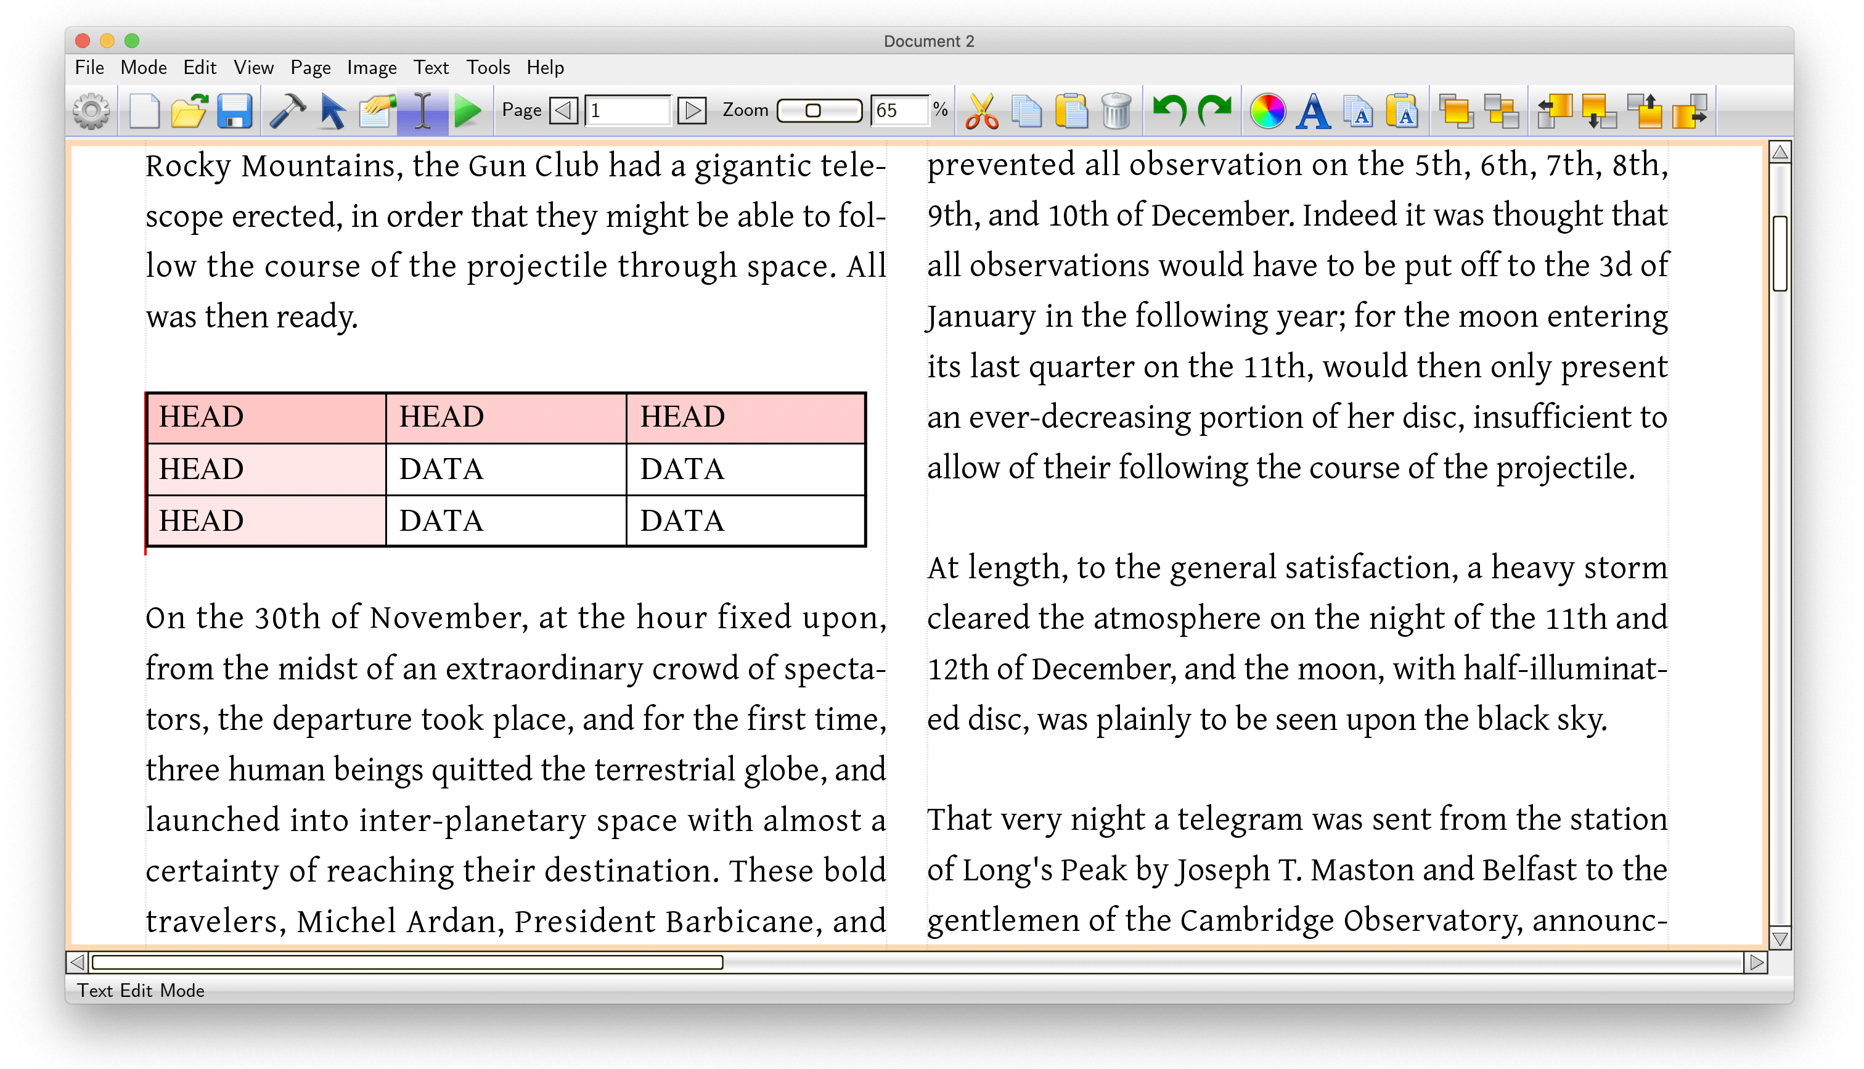The height and width of the screenshot is (1069, 1864).
Task: Undo the last action
Action: pos(1169,111)
